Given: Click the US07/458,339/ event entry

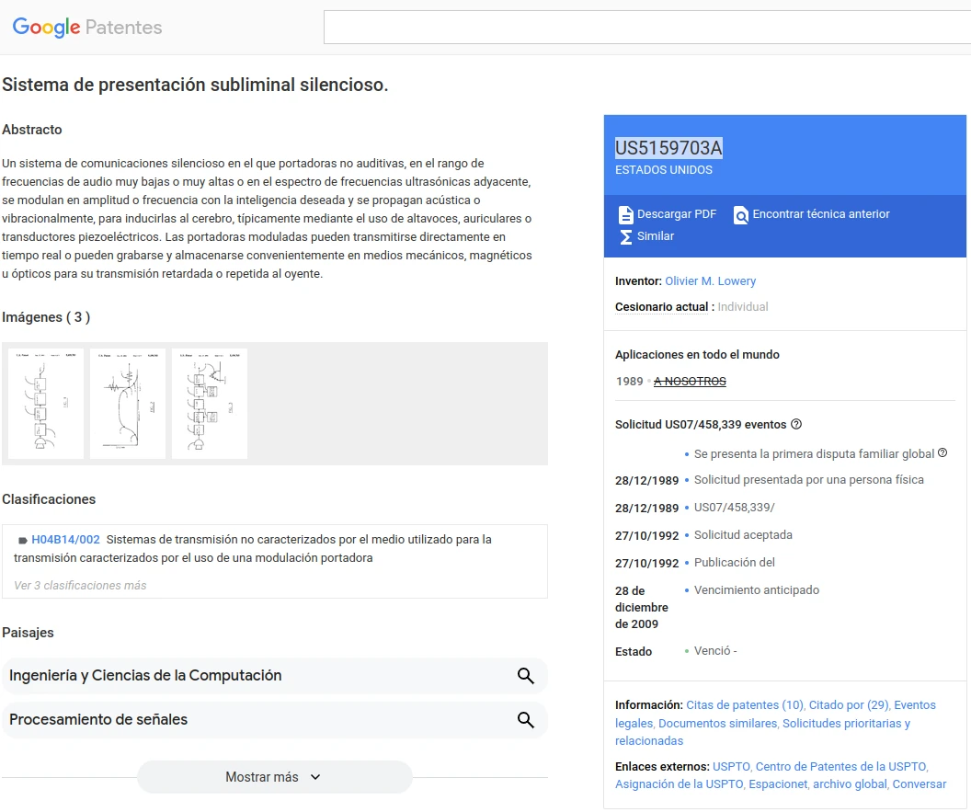Looking at the screenshot, I should point(734,508).
